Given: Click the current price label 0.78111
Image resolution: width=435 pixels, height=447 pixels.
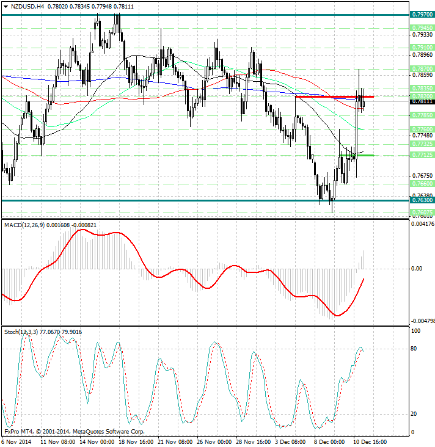Looking at the screenshot, I should (x=422, y=101).
